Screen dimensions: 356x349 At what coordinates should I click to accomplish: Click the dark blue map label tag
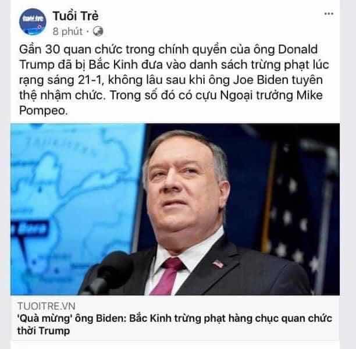[30, 229]
